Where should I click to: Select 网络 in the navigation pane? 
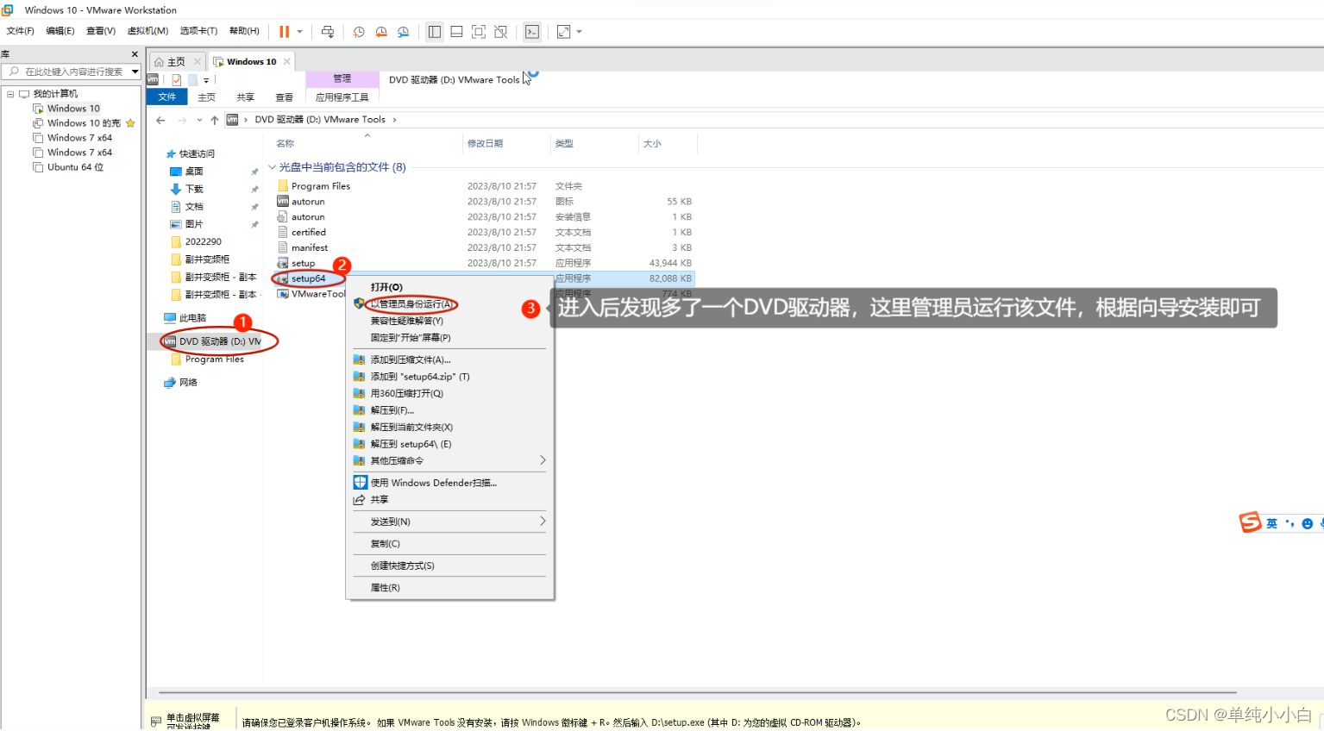188,383
